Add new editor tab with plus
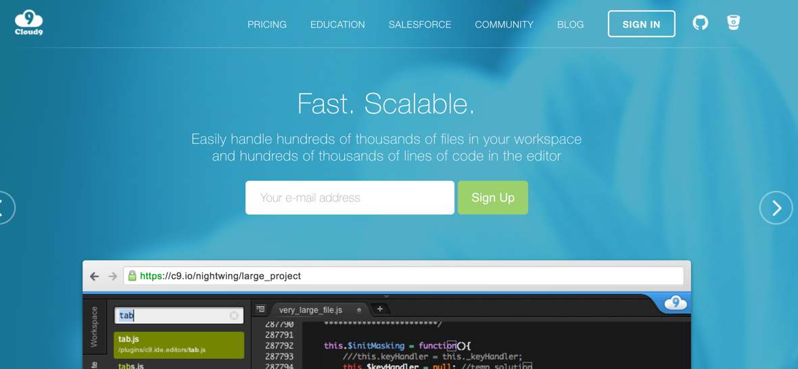Viewport: 798px width, 369px height. [379, 308]
